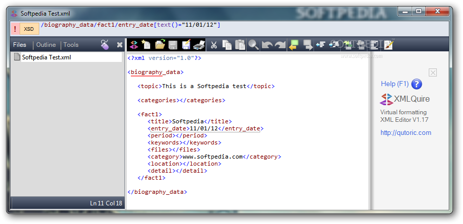The image size is (463, 224).
Task: Click the closing </fact1> tag
Action: point(151,178)
